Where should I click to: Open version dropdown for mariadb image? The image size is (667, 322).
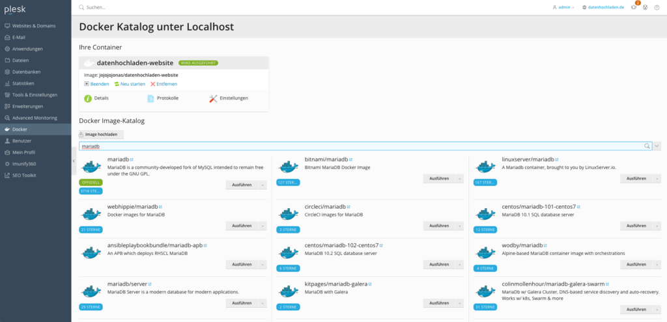(263, 185)
